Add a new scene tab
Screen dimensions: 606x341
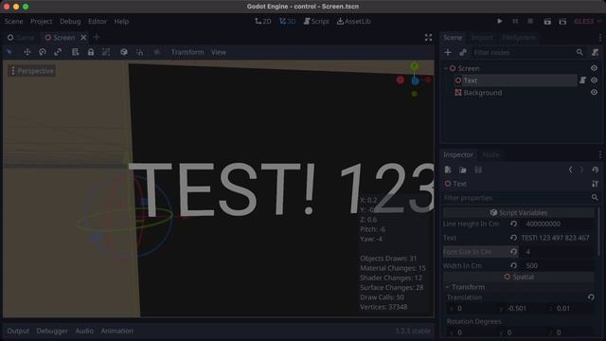pos(97,37)
